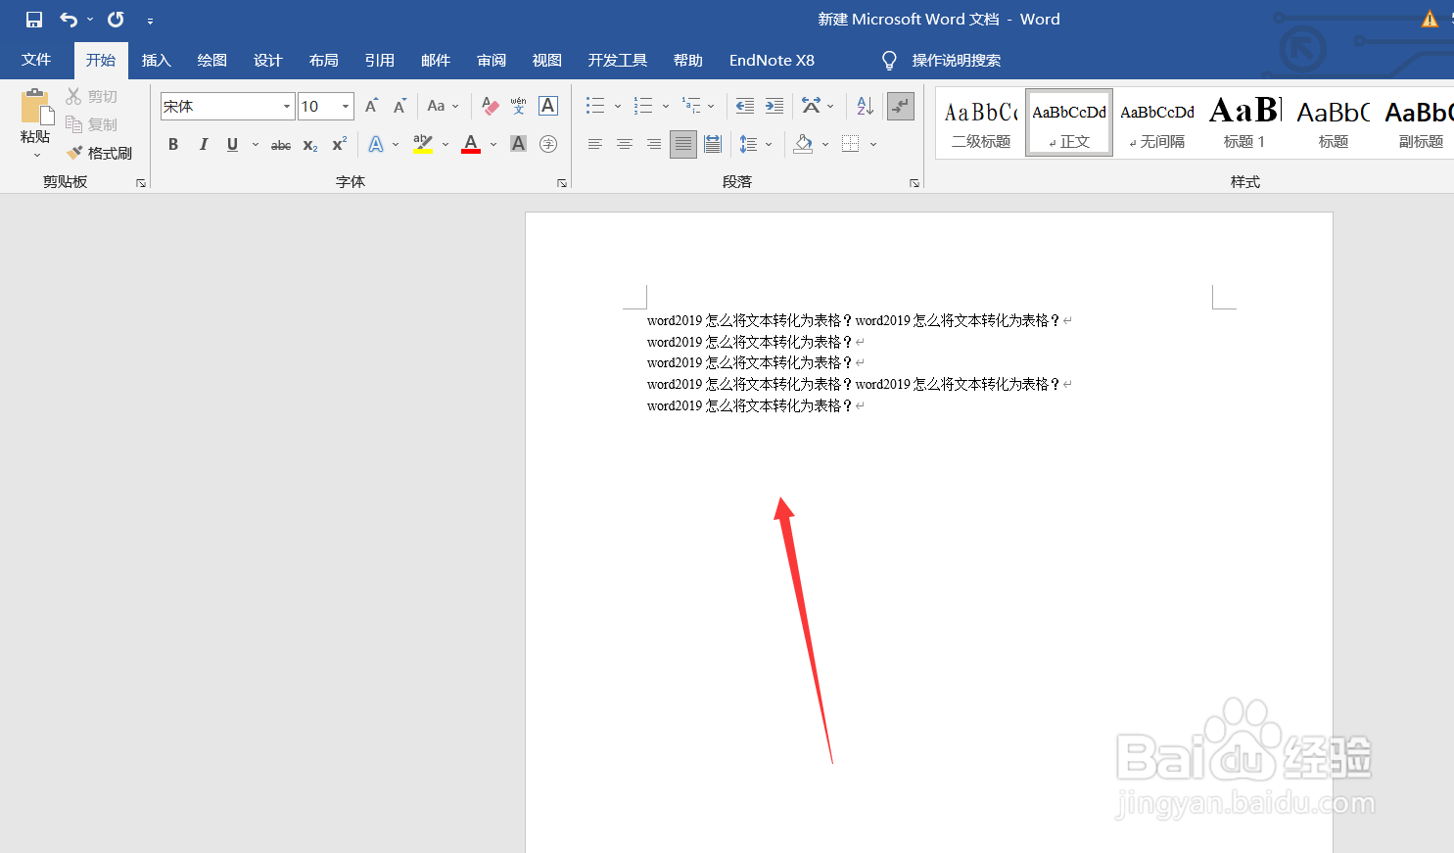Image resolution: width=1454 pixels, height=853 pixels.
Task: Open font color dropdown arrow
Action: 493,144
